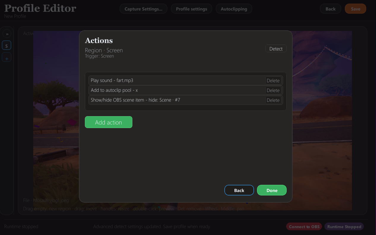The width and height of the screenshot is (376, 235).
Task: Switch to the Autoclipping panel
Action: click(234, 9)
